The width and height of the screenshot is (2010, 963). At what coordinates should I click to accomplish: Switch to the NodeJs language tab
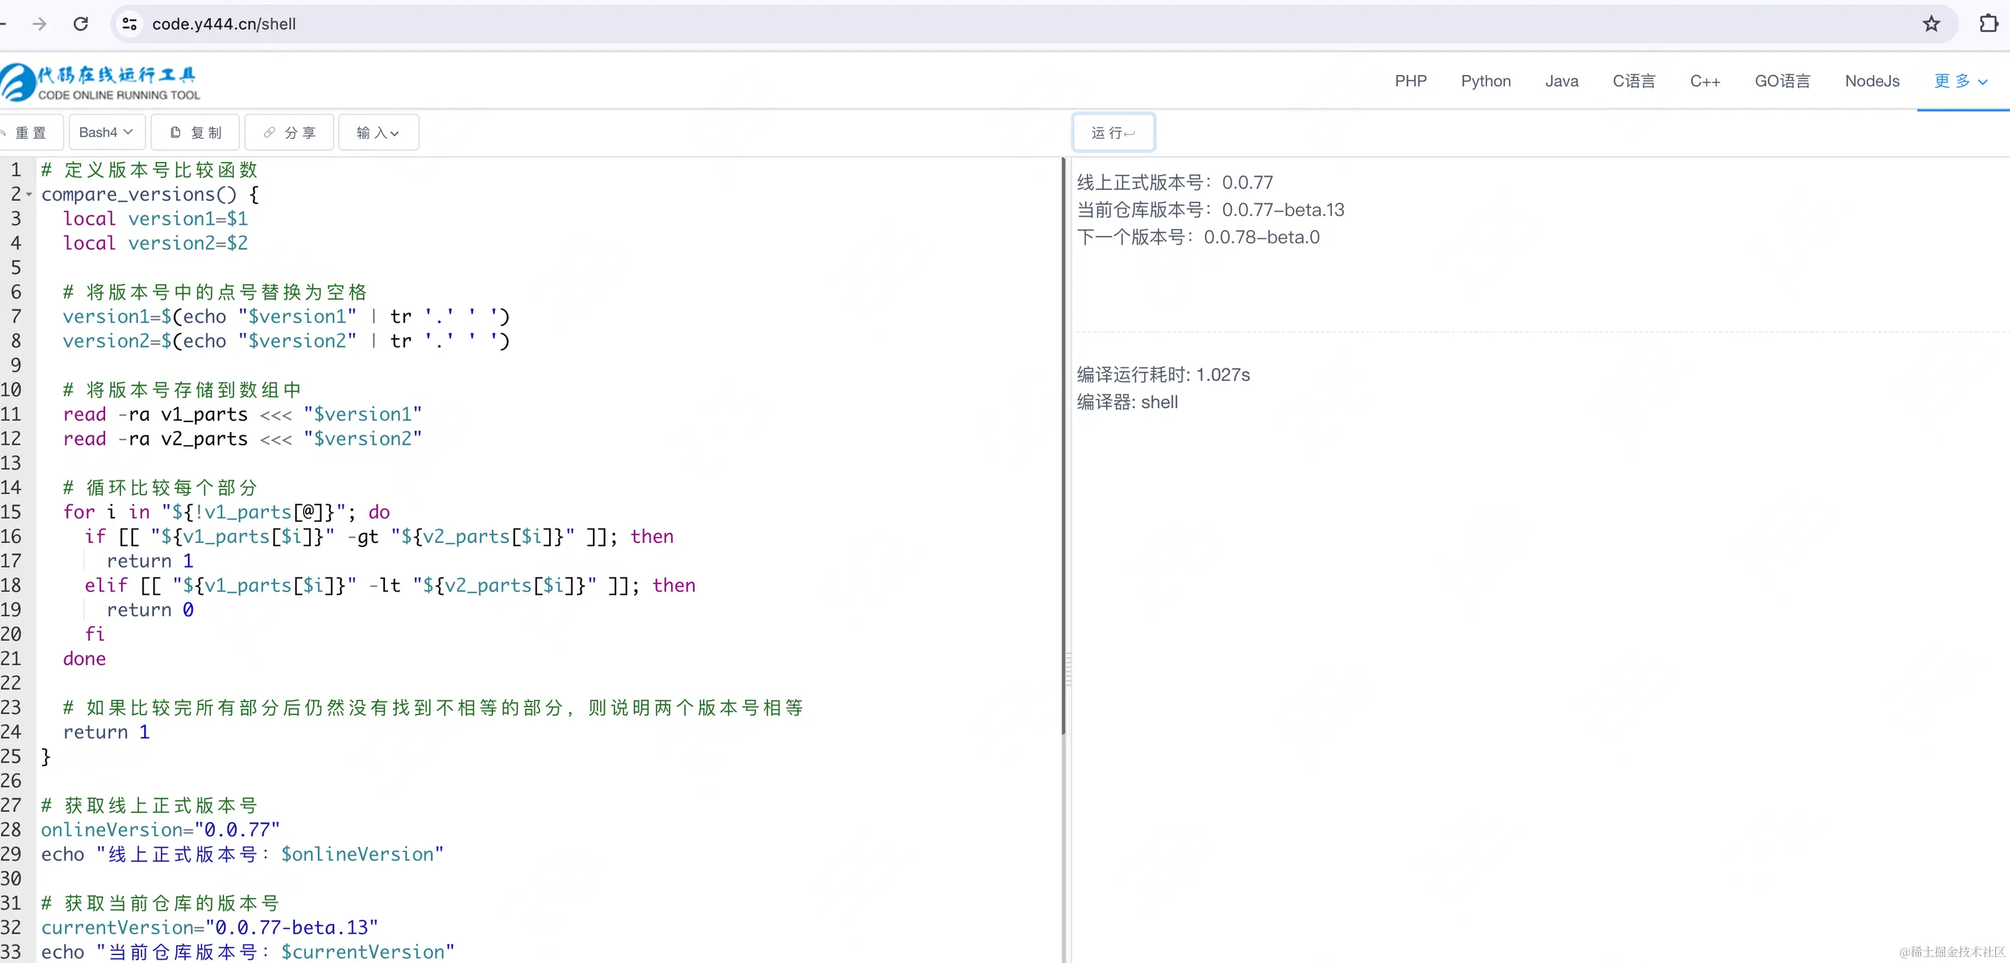[1871, 81]
